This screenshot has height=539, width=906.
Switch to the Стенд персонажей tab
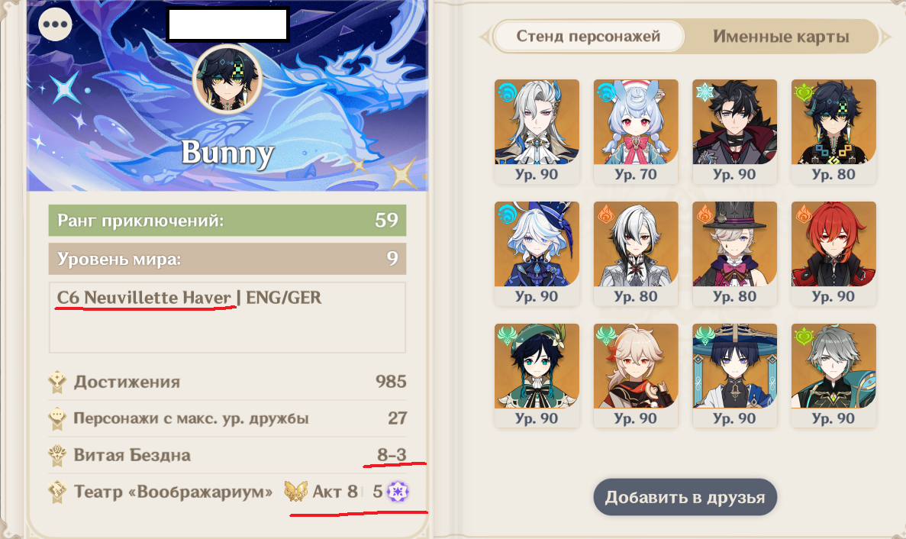tap(588, 37)
